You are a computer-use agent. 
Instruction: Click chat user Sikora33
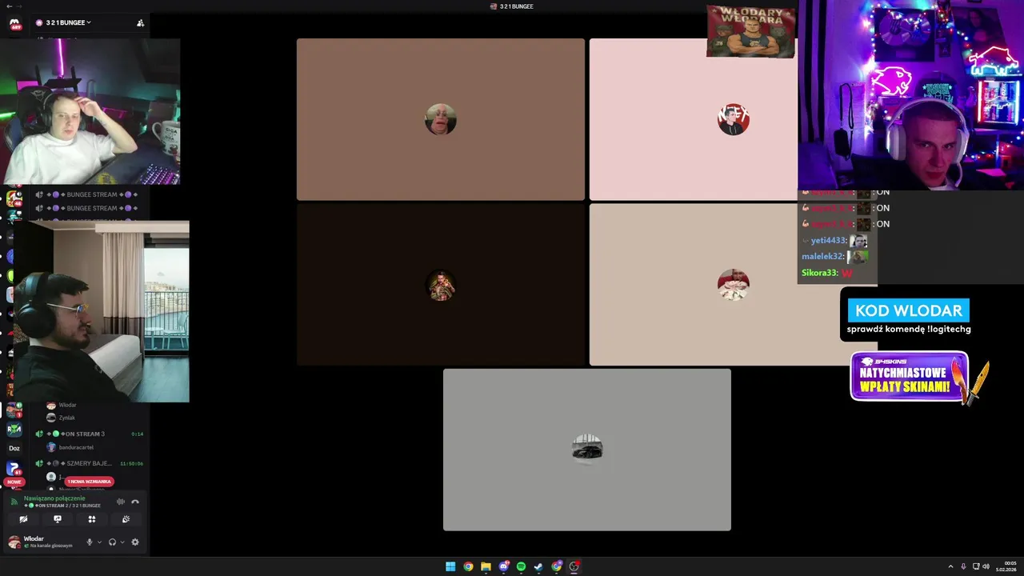(x=819, y=273)
